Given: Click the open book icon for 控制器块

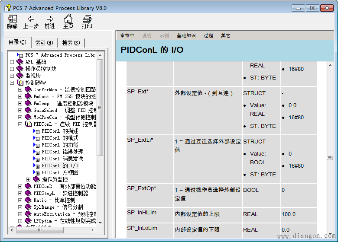Looking at the screenshot, I should tap(20, 83).
